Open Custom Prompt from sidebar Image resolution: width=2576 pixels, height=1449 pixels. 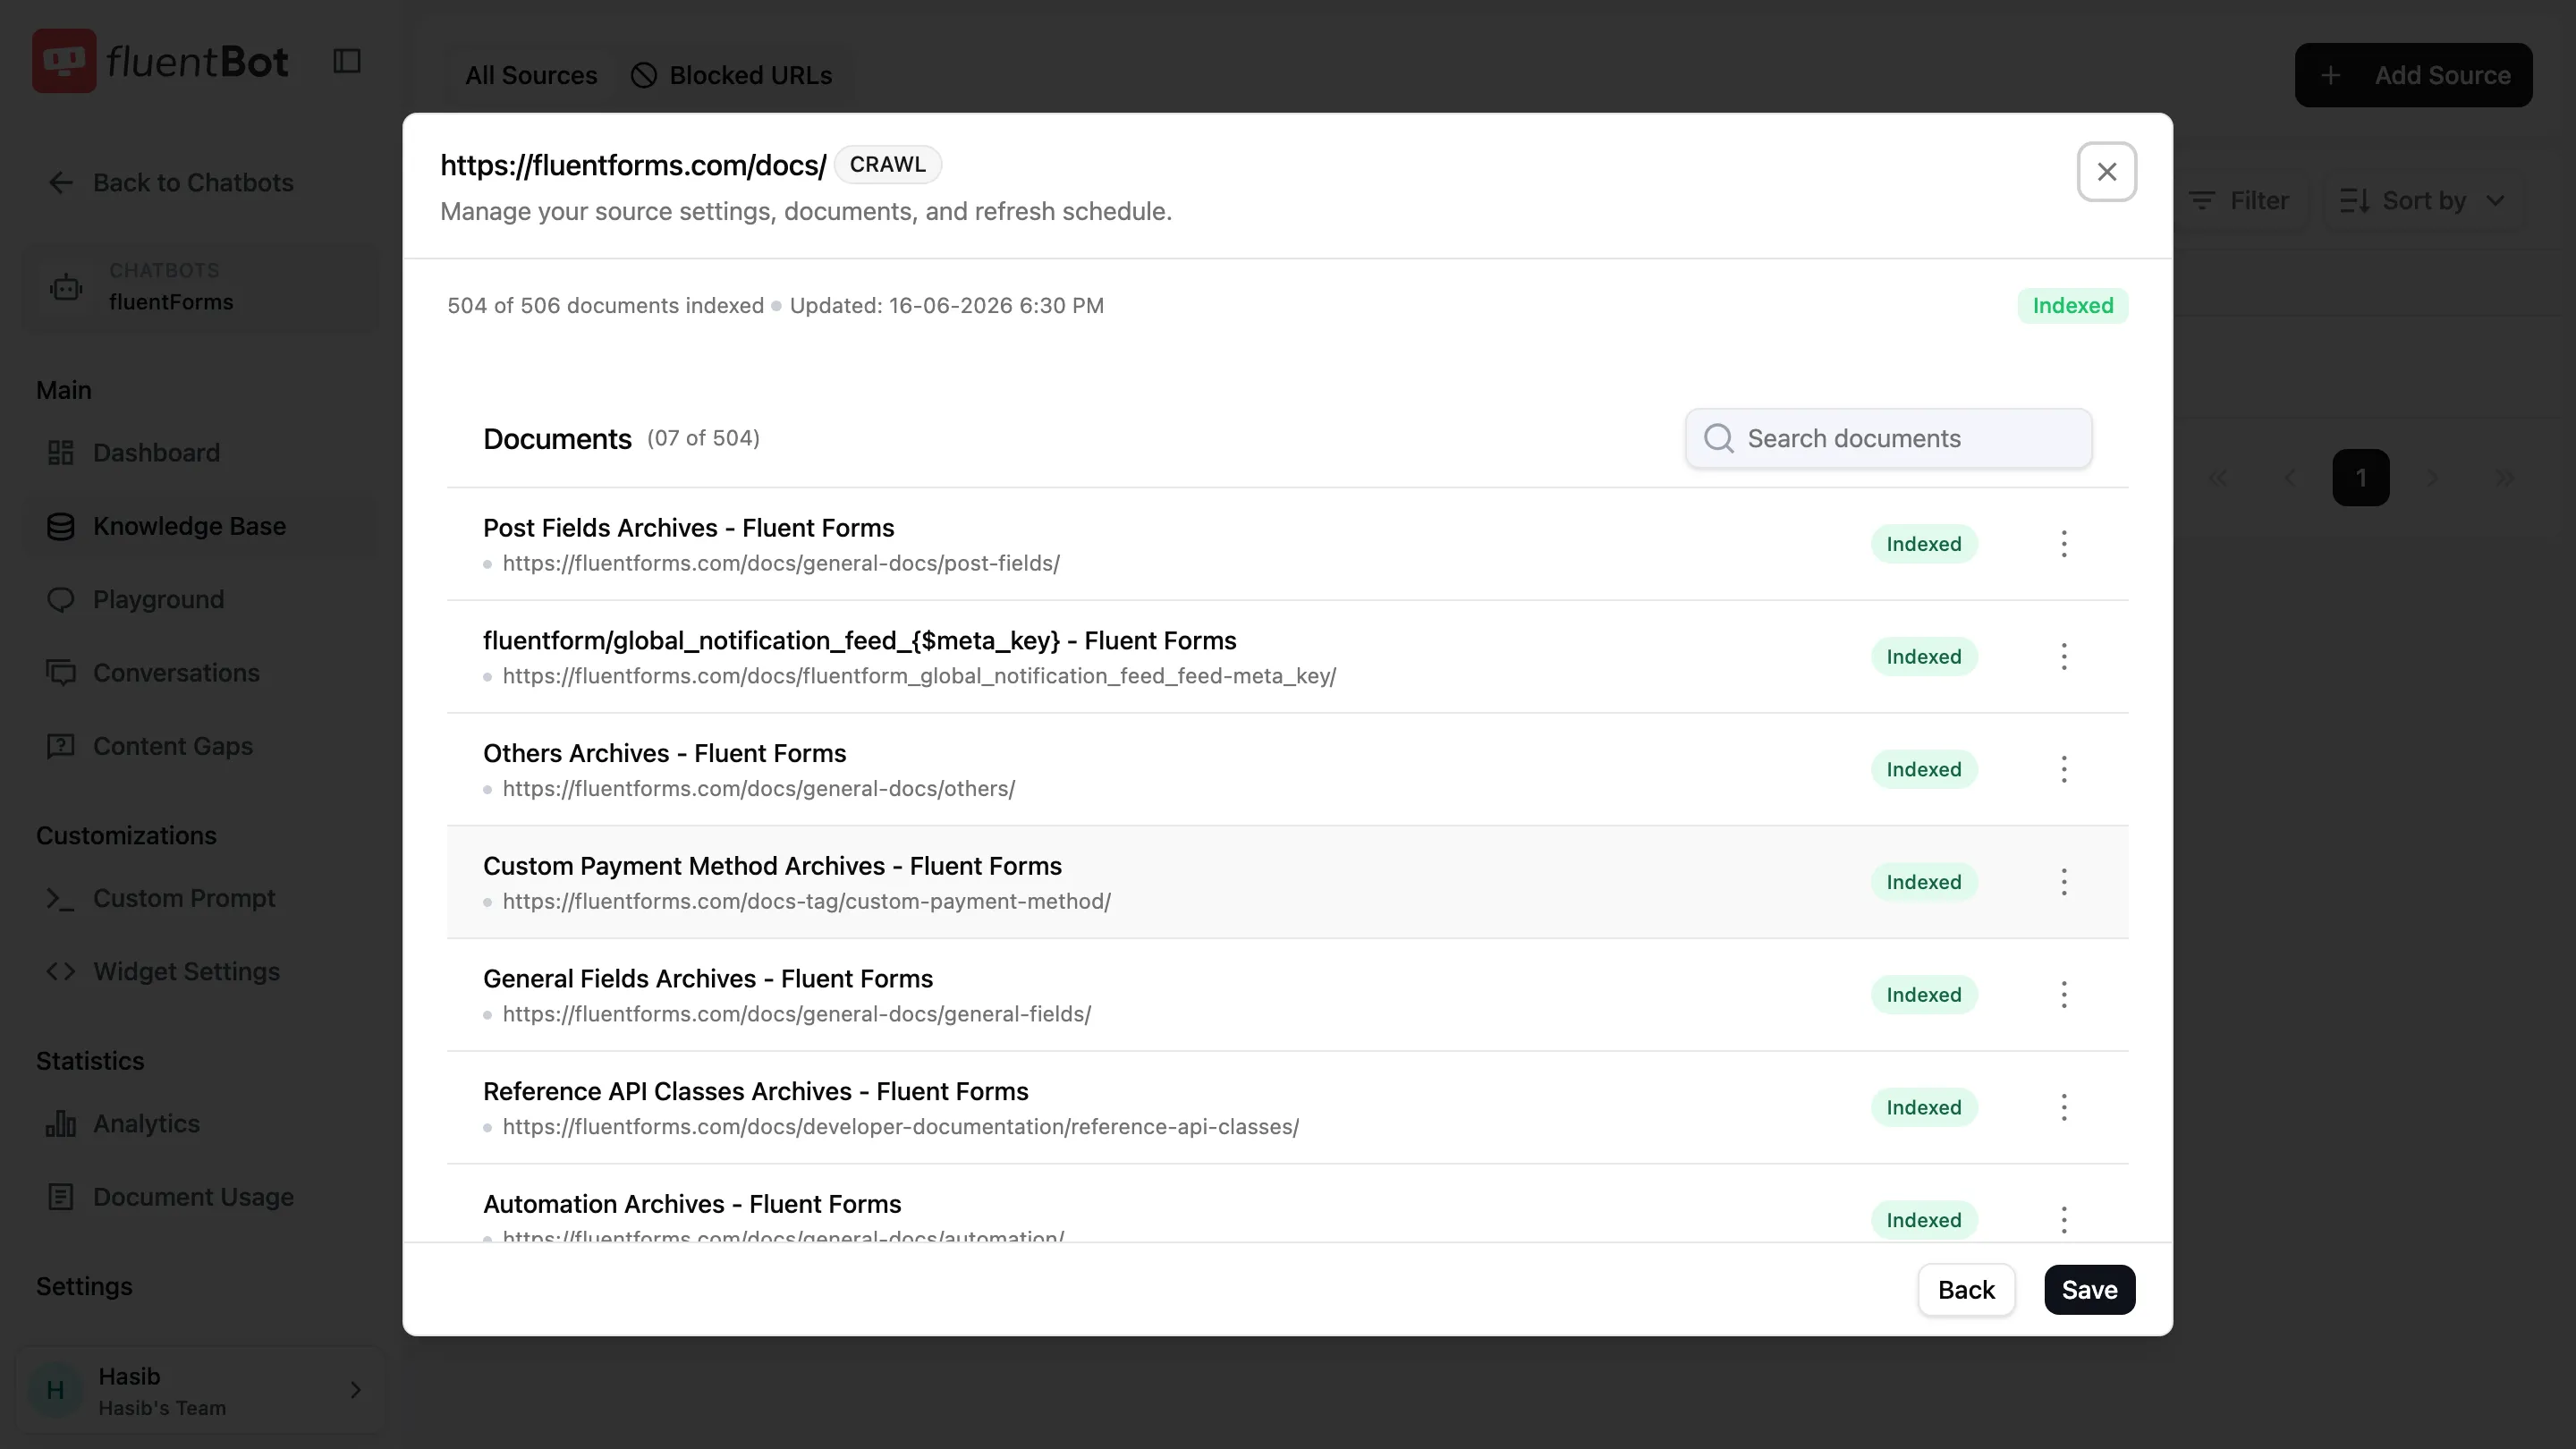coord(184,899)
